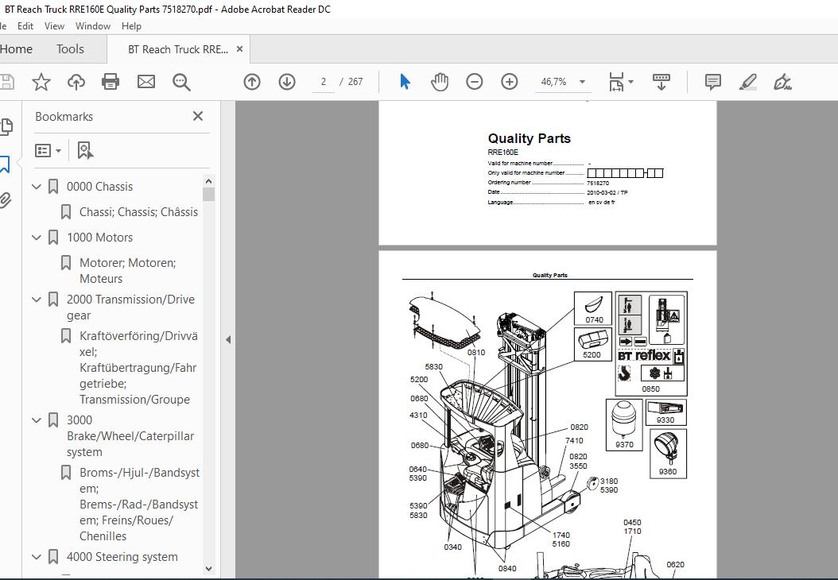The height and width of the screenshot is (580, 838).
Task: Toggle the Bookmarks panel icon
Action: tap(5, 164)
